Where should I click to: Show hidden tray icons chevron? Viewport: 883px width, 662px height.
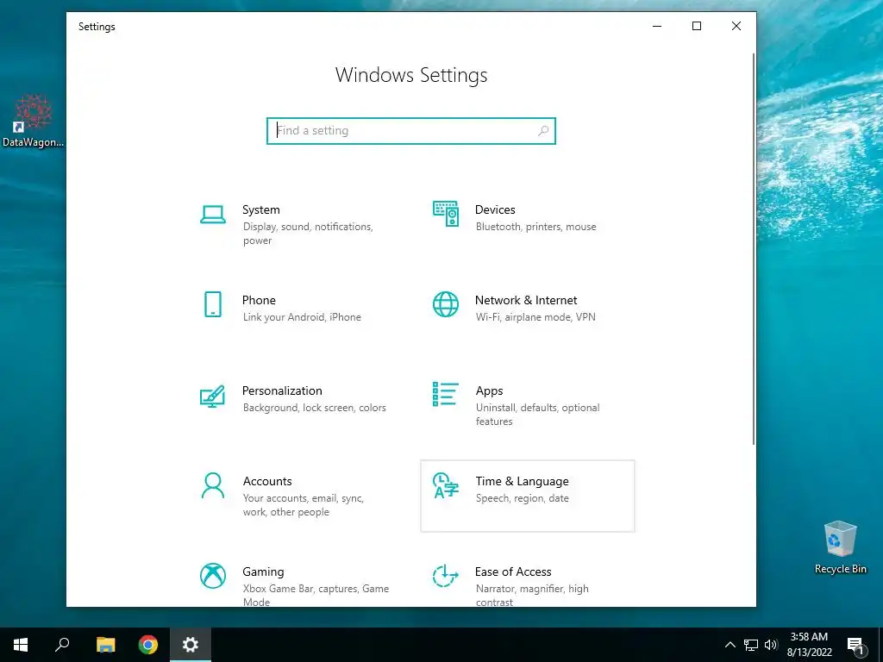tap(730, 645)
